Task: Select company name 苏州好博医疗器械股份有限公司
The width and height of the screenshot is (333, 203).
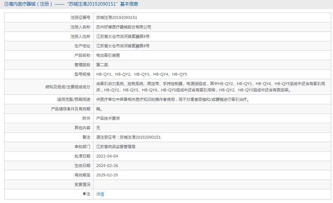Action: click(x=124, y=27)
